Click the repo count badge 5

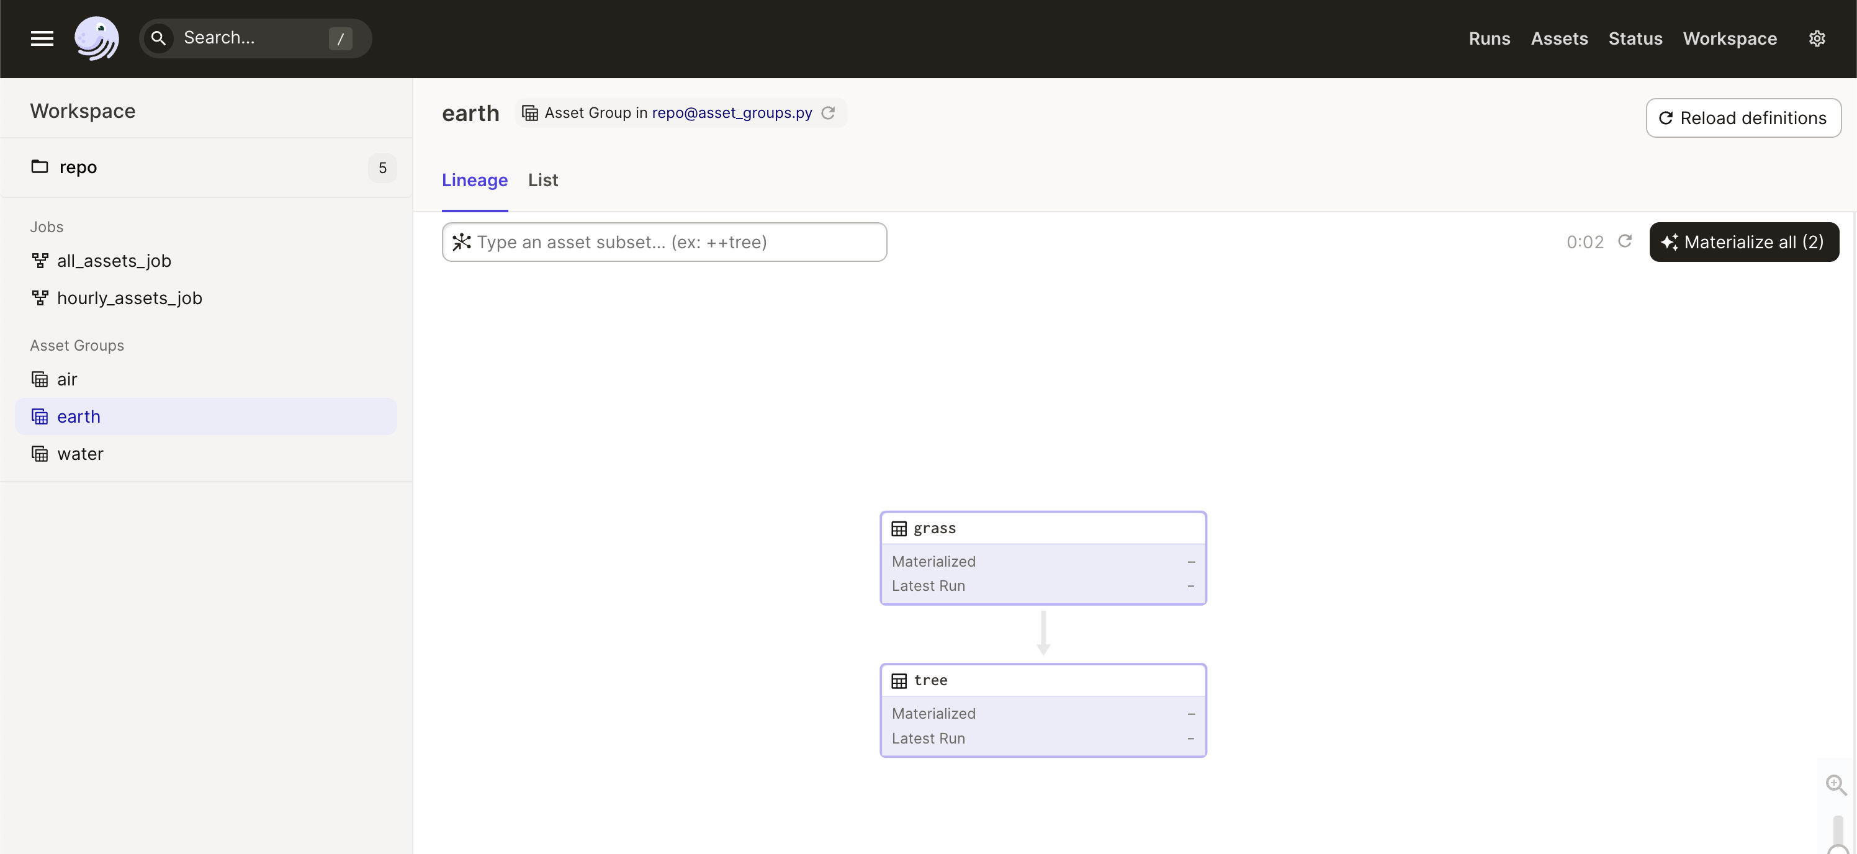(382, 168)
